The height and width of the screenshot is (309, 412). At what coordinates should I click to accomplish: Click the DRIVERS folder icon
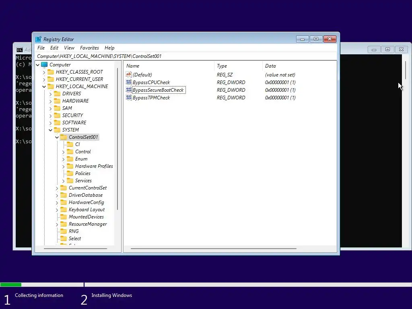coord(57,93)
